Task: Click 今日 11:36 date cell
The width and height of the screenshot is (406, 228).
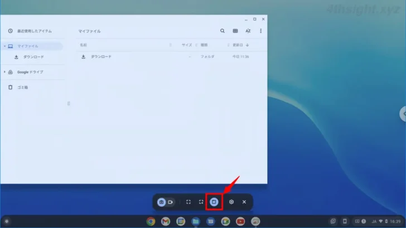Action: 240,57
